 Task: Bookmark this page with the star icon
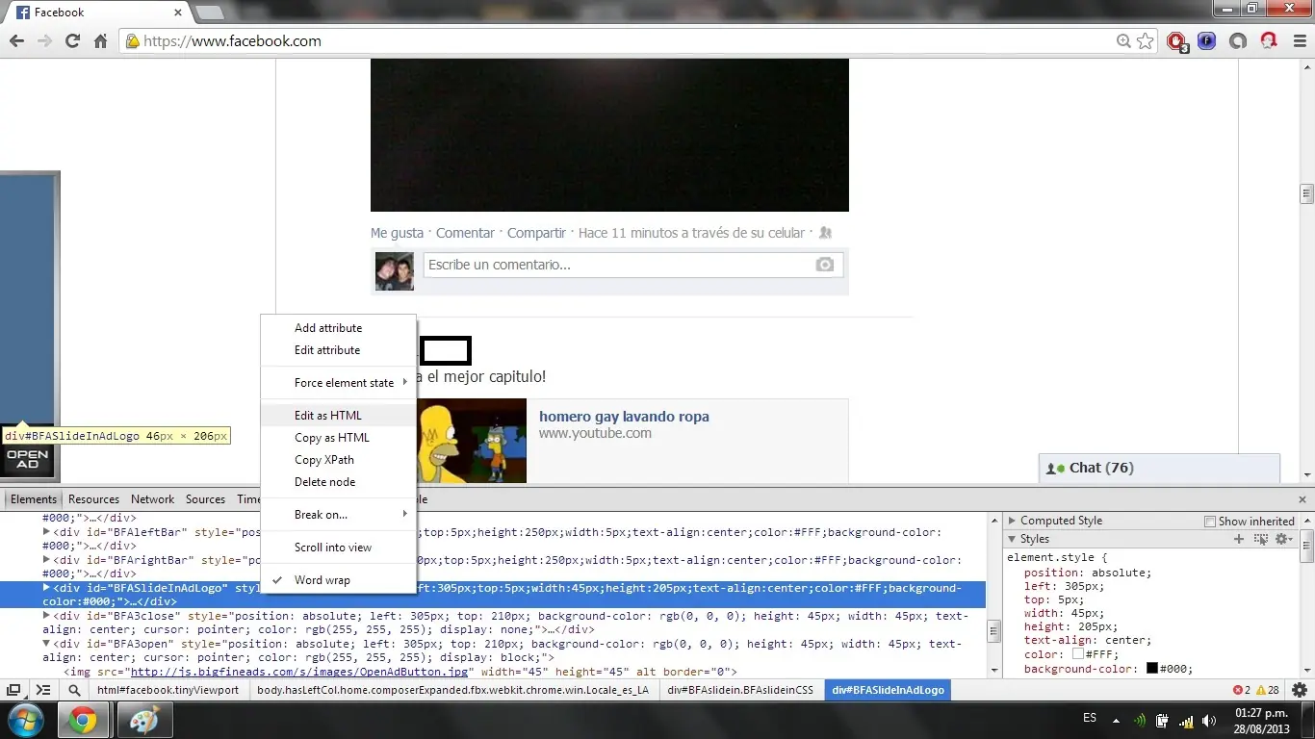click(x=1145, y=41)
